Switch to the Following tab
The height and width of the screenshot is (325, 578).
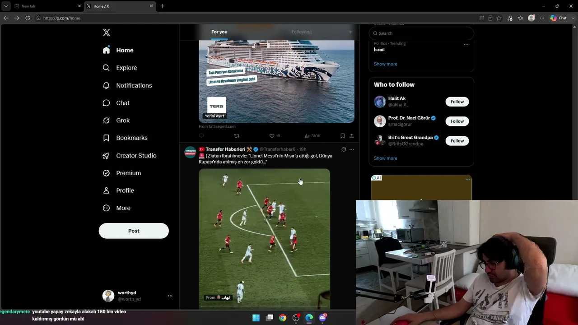pos(302,32)
